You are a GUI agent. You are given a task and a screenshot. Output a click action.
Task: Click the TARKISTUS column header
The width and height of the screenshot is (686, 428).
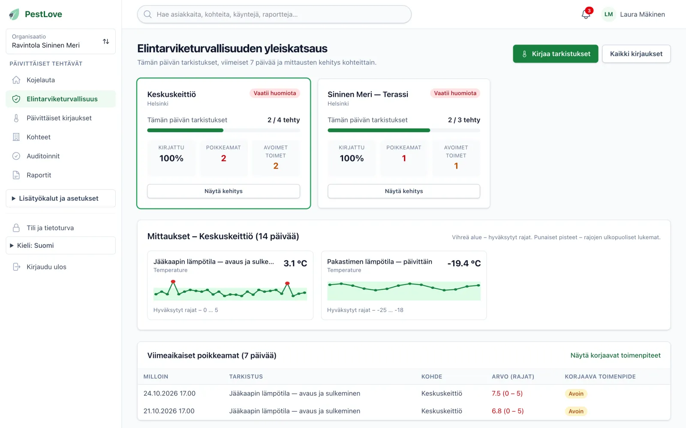[x=246, y=377]
